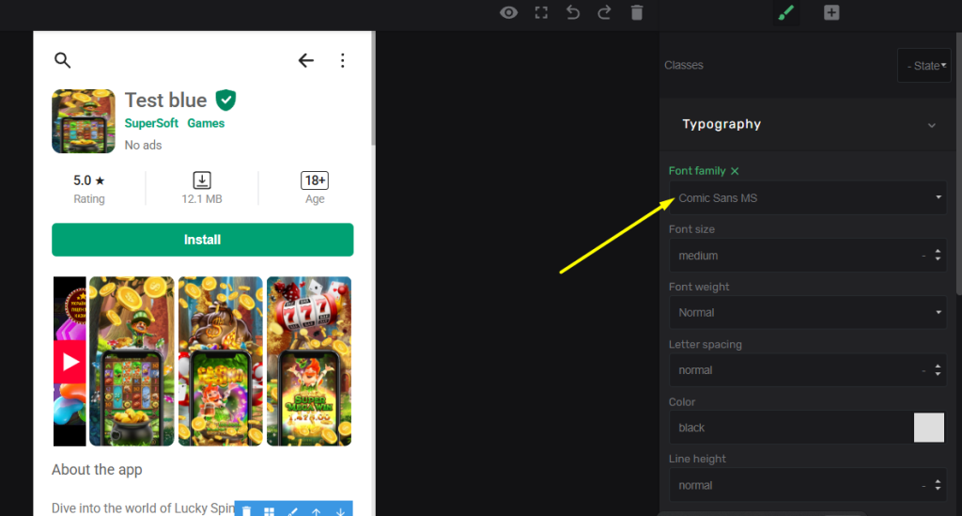The width and height of the screenshot is (962, 516).
Task: Delete selected component from blue toolbar
Action: [247, 511]
